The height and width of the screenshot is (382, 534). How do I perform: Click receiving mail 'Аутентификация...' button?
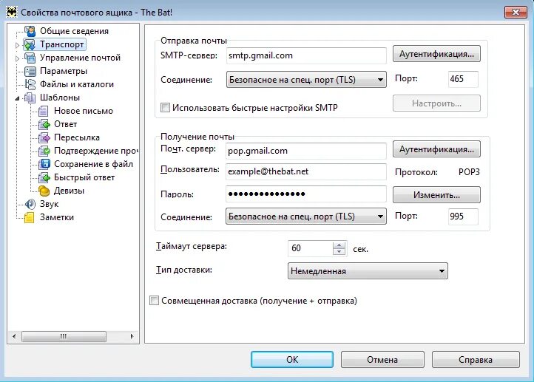coord(436,149)
